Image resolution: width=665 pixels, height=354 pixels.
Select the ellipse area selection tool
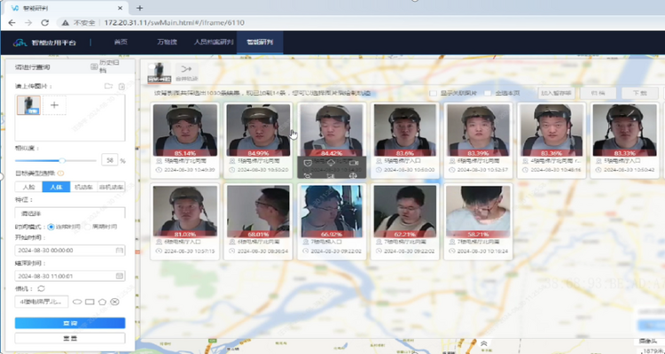[77, 302]
